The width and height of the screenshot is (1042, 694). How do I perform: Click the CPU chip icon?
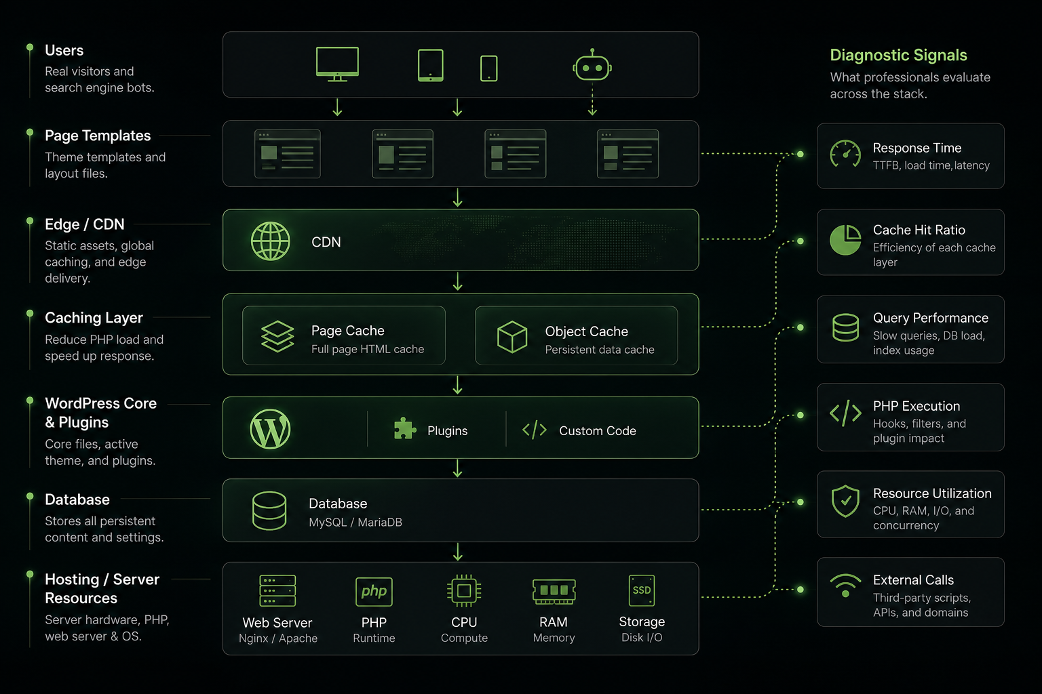coord(464,591)
